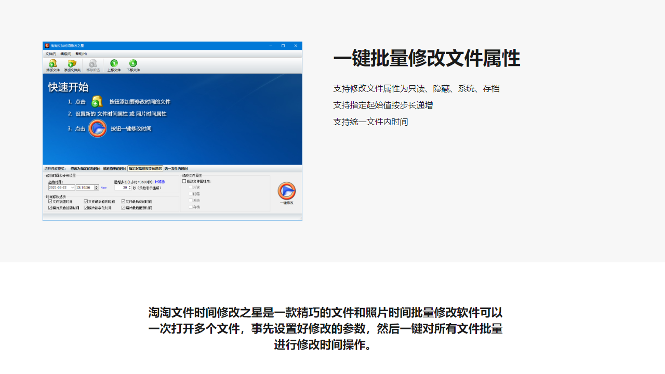Open the 计算器 calculator link
This screenshot has width=665, height=374.
pos(159,181)
